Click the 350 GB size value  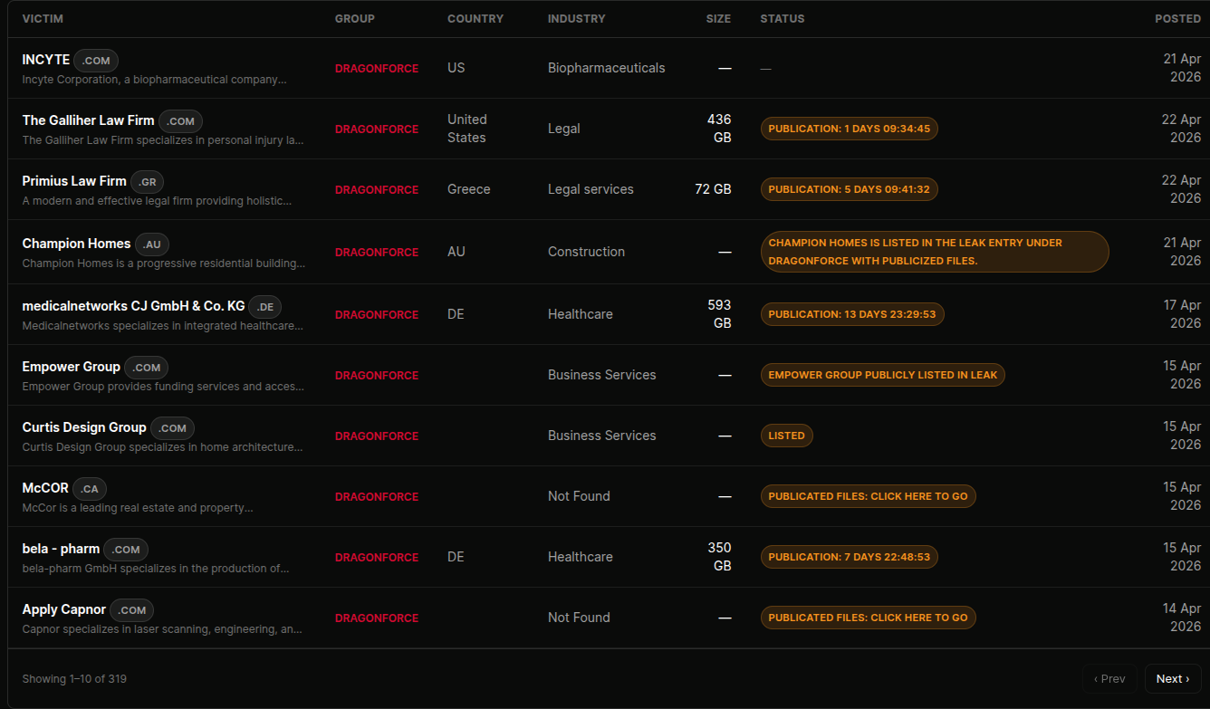pyautogui.click(x=719, y=557)
